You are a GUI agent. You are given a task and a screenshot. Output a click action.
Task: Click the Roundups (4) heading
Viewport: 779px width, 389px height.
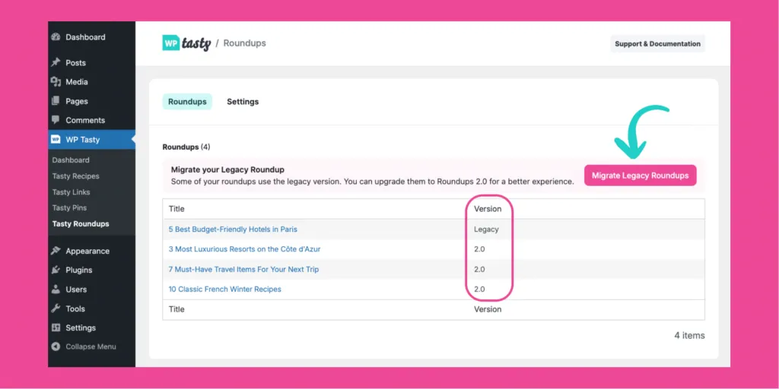[x=186, y=147]
